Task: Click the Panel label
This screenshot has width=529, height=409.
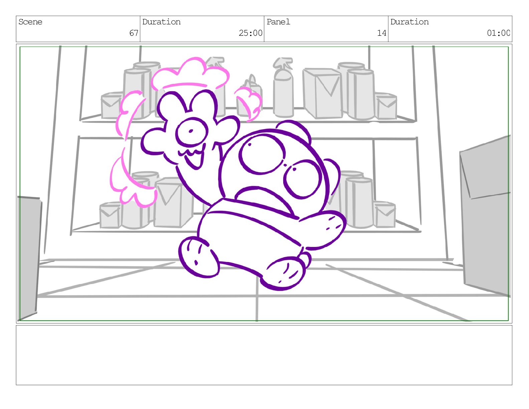Action: [x=278, y=22]
